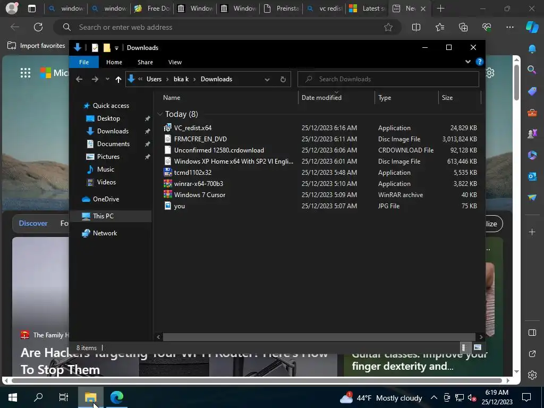Click the Explorer help question mark icon
544x408 pixels.
pyautogui.click(x=480, y=62)
